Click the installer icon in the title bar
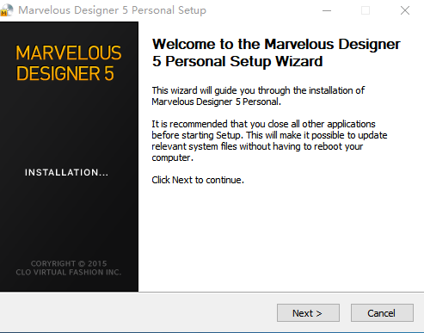This screenshot has width=424, height=333. pyautogui.click(x=6, y=10)
